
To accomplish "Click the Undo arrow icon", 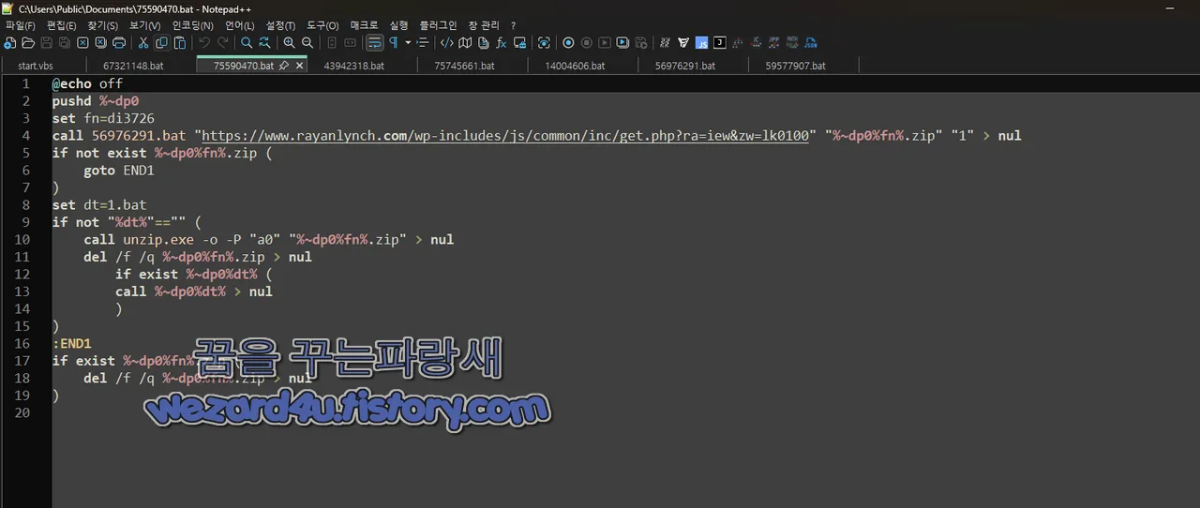I will point(204,43).
